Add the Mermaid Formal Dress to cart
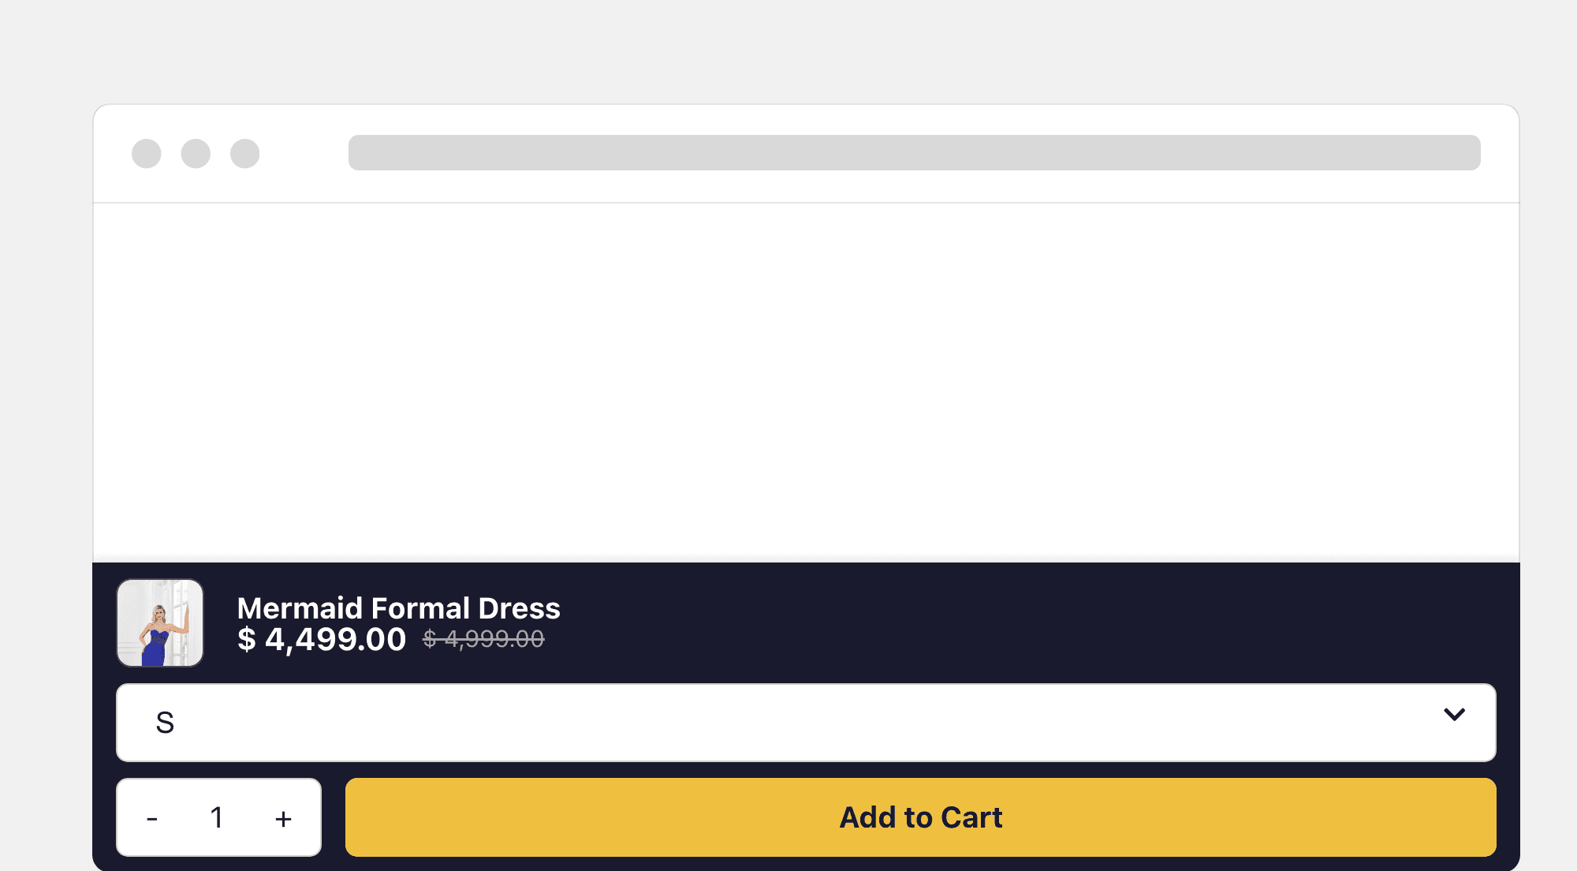Image resolution: width=1577 pixels, height=871 pixels. pyautogui.click(x=920, y=817)
